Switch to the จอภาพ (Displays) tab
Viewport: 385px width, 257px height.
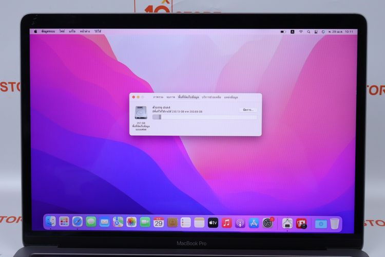(x=170, y=97)
